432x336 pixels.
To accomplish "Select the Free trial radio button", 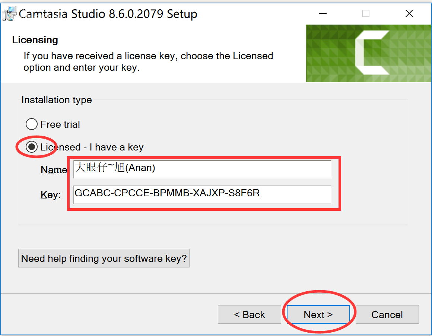I will click(32, 124).
